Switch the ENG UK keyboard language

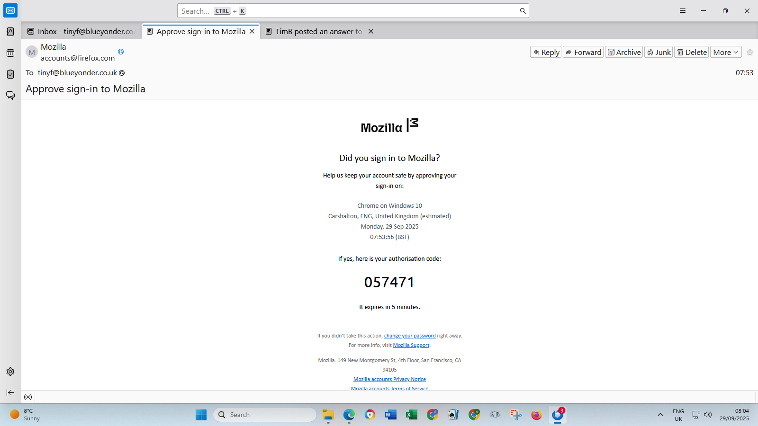pos(678,415)
